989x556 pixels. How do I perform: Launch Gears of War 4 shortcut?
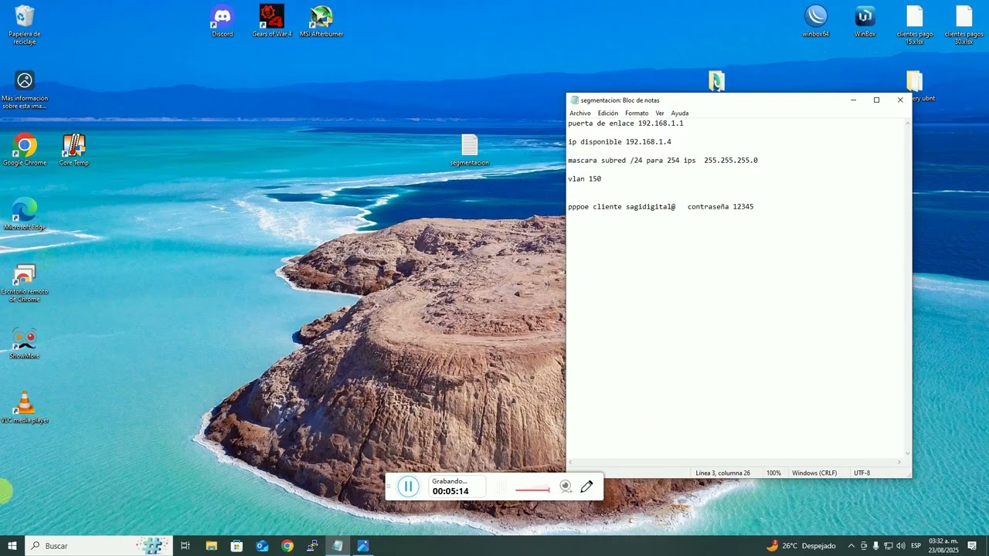pyautogui.click(x=272, y=22)
